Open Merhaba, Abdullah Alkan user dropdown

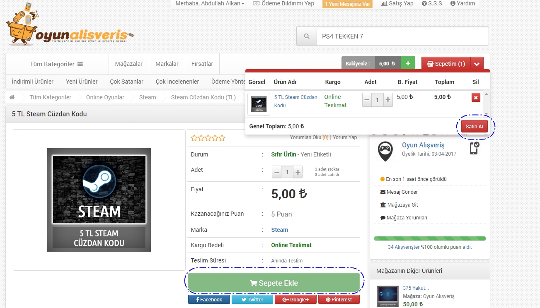[x=210, y=3]
